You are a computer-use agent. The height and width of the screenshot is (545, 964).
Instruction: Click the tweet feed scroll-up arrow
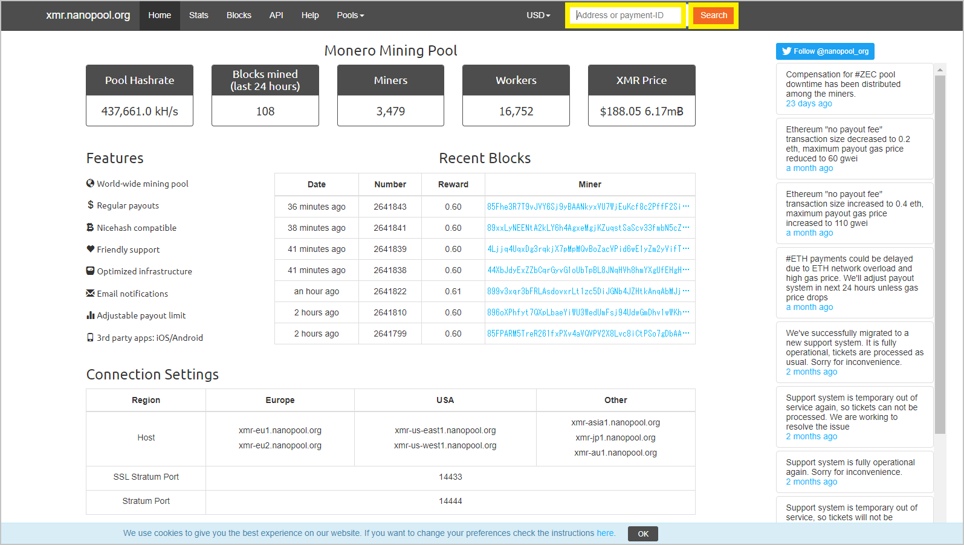(940, 70)
